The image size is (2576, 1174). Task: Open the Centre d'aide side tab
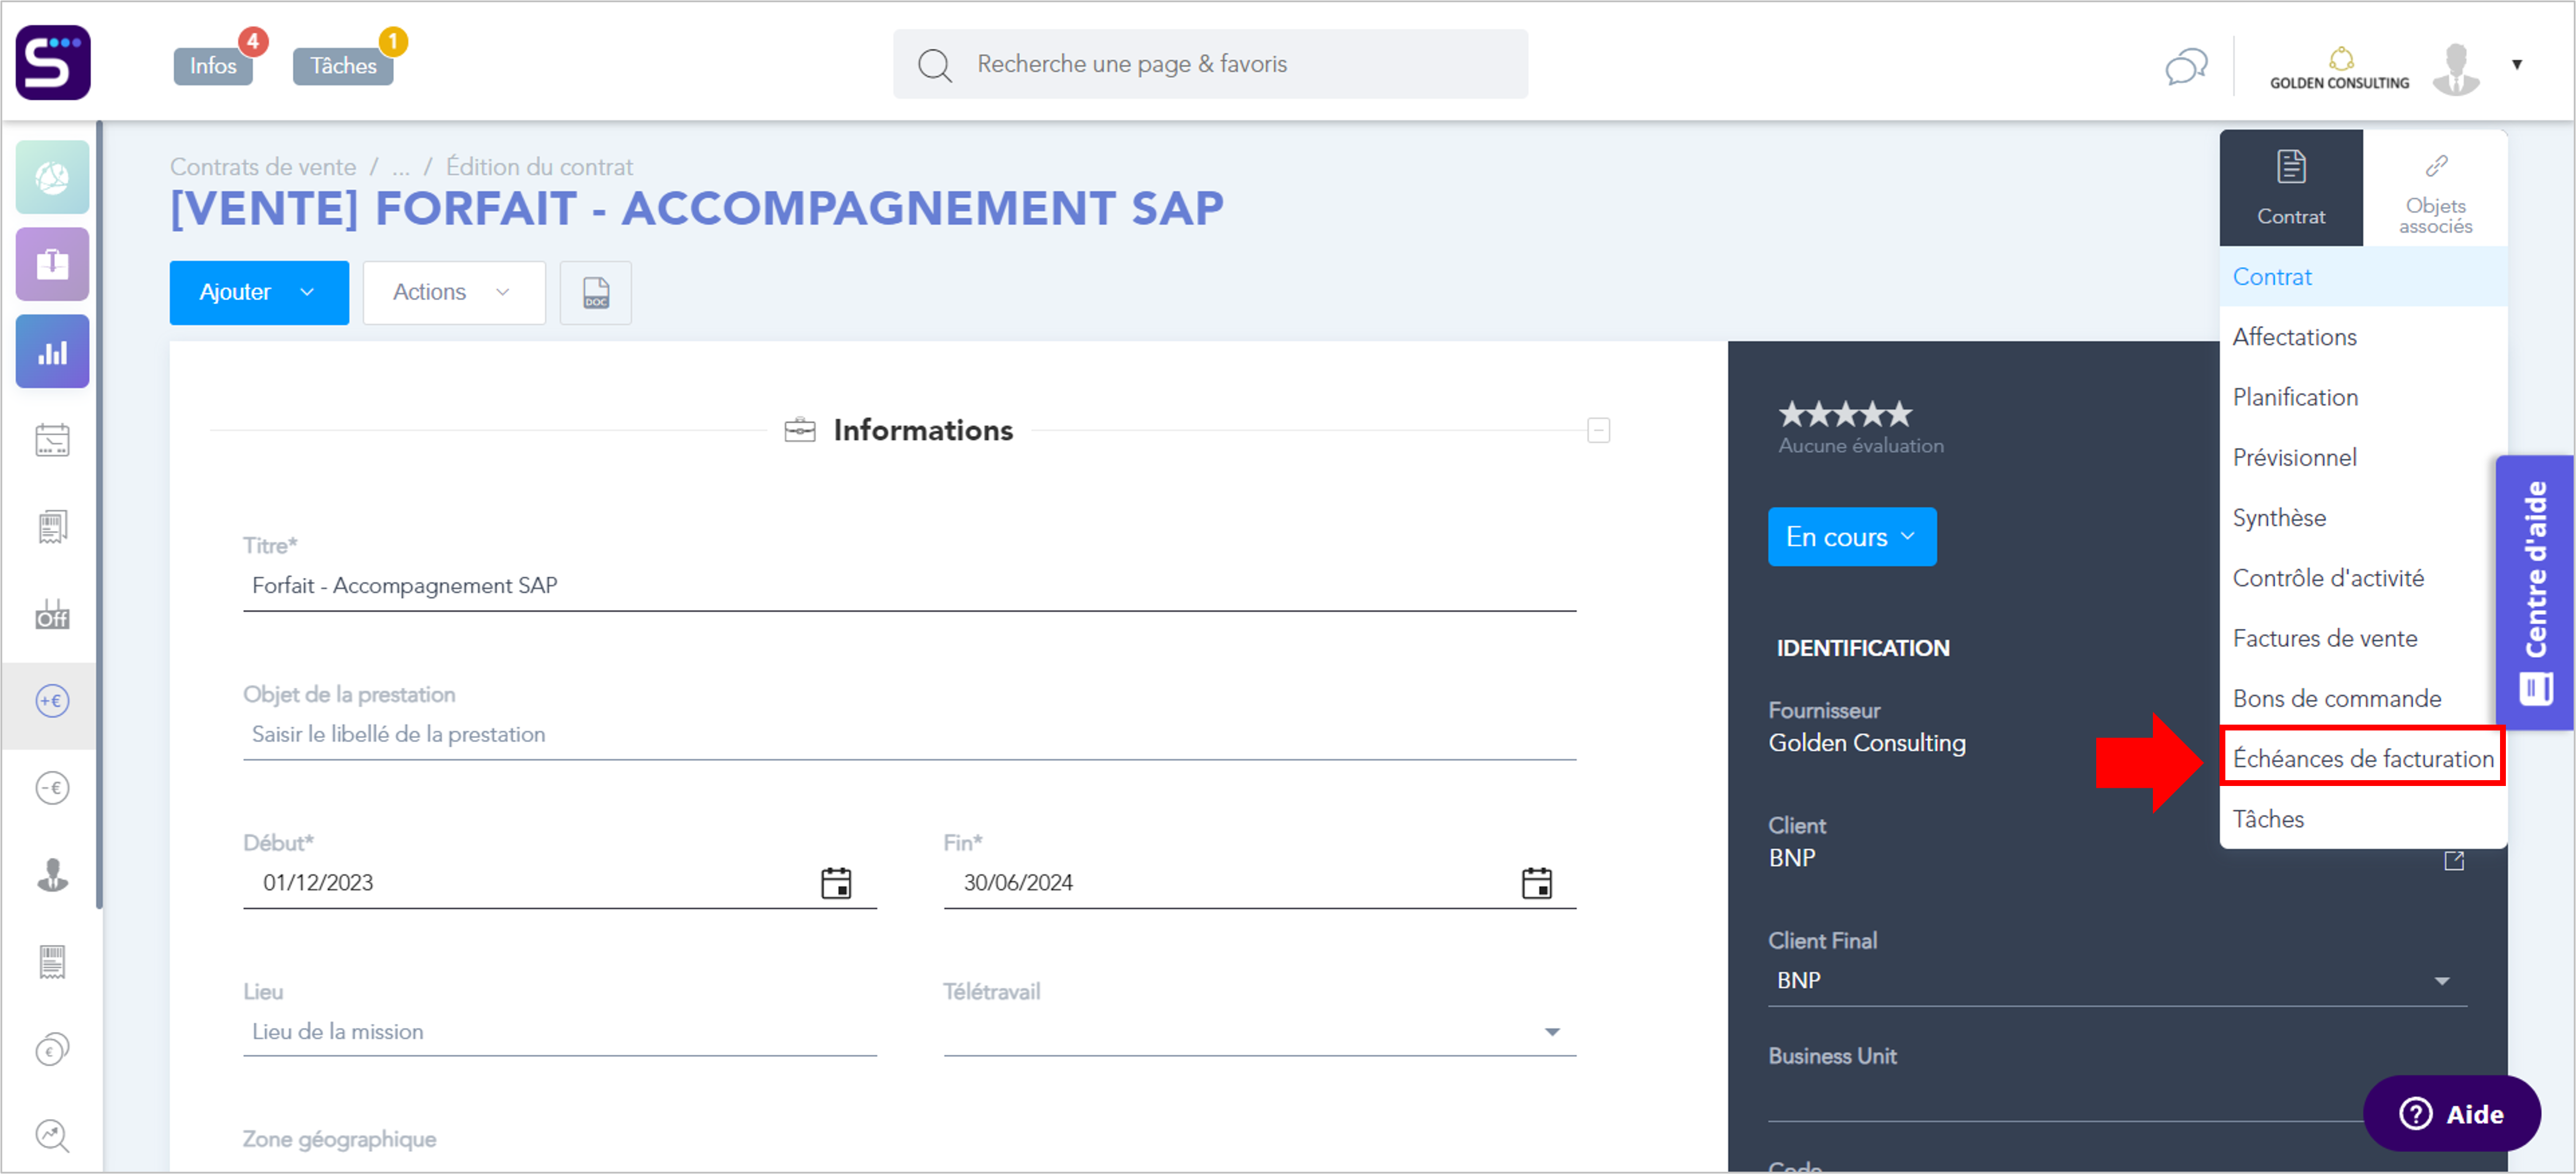tap(2535, 593)
